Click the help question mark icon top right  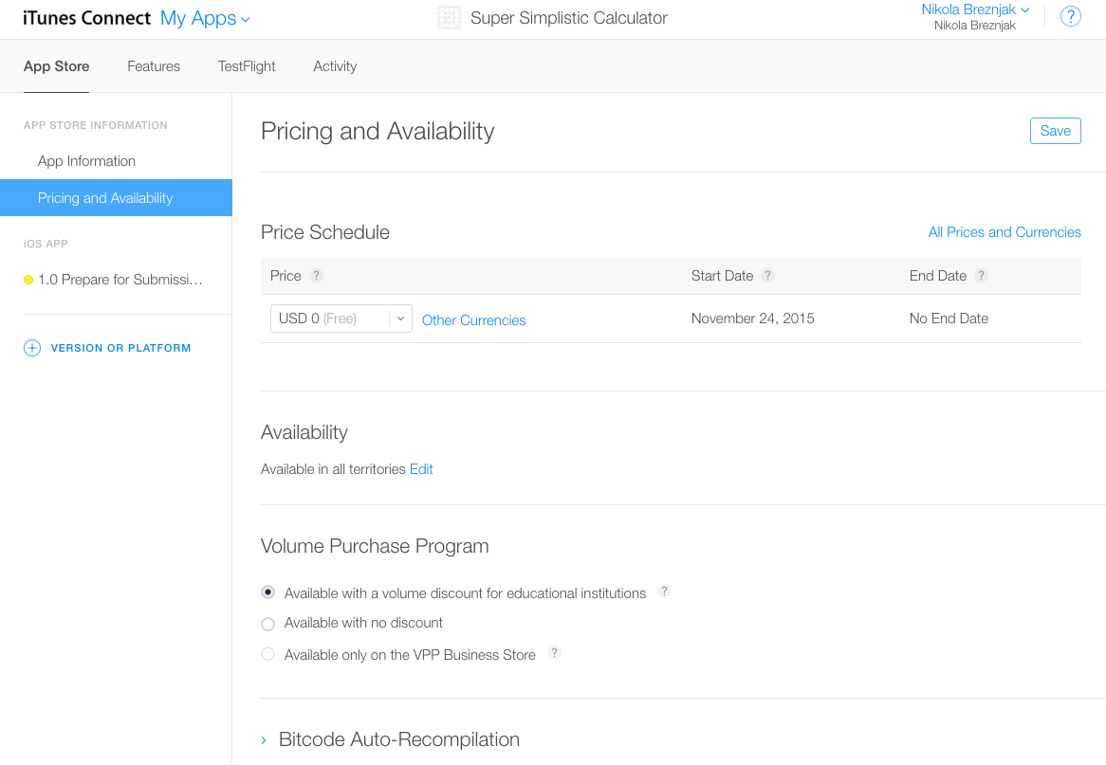[1070, 16]
